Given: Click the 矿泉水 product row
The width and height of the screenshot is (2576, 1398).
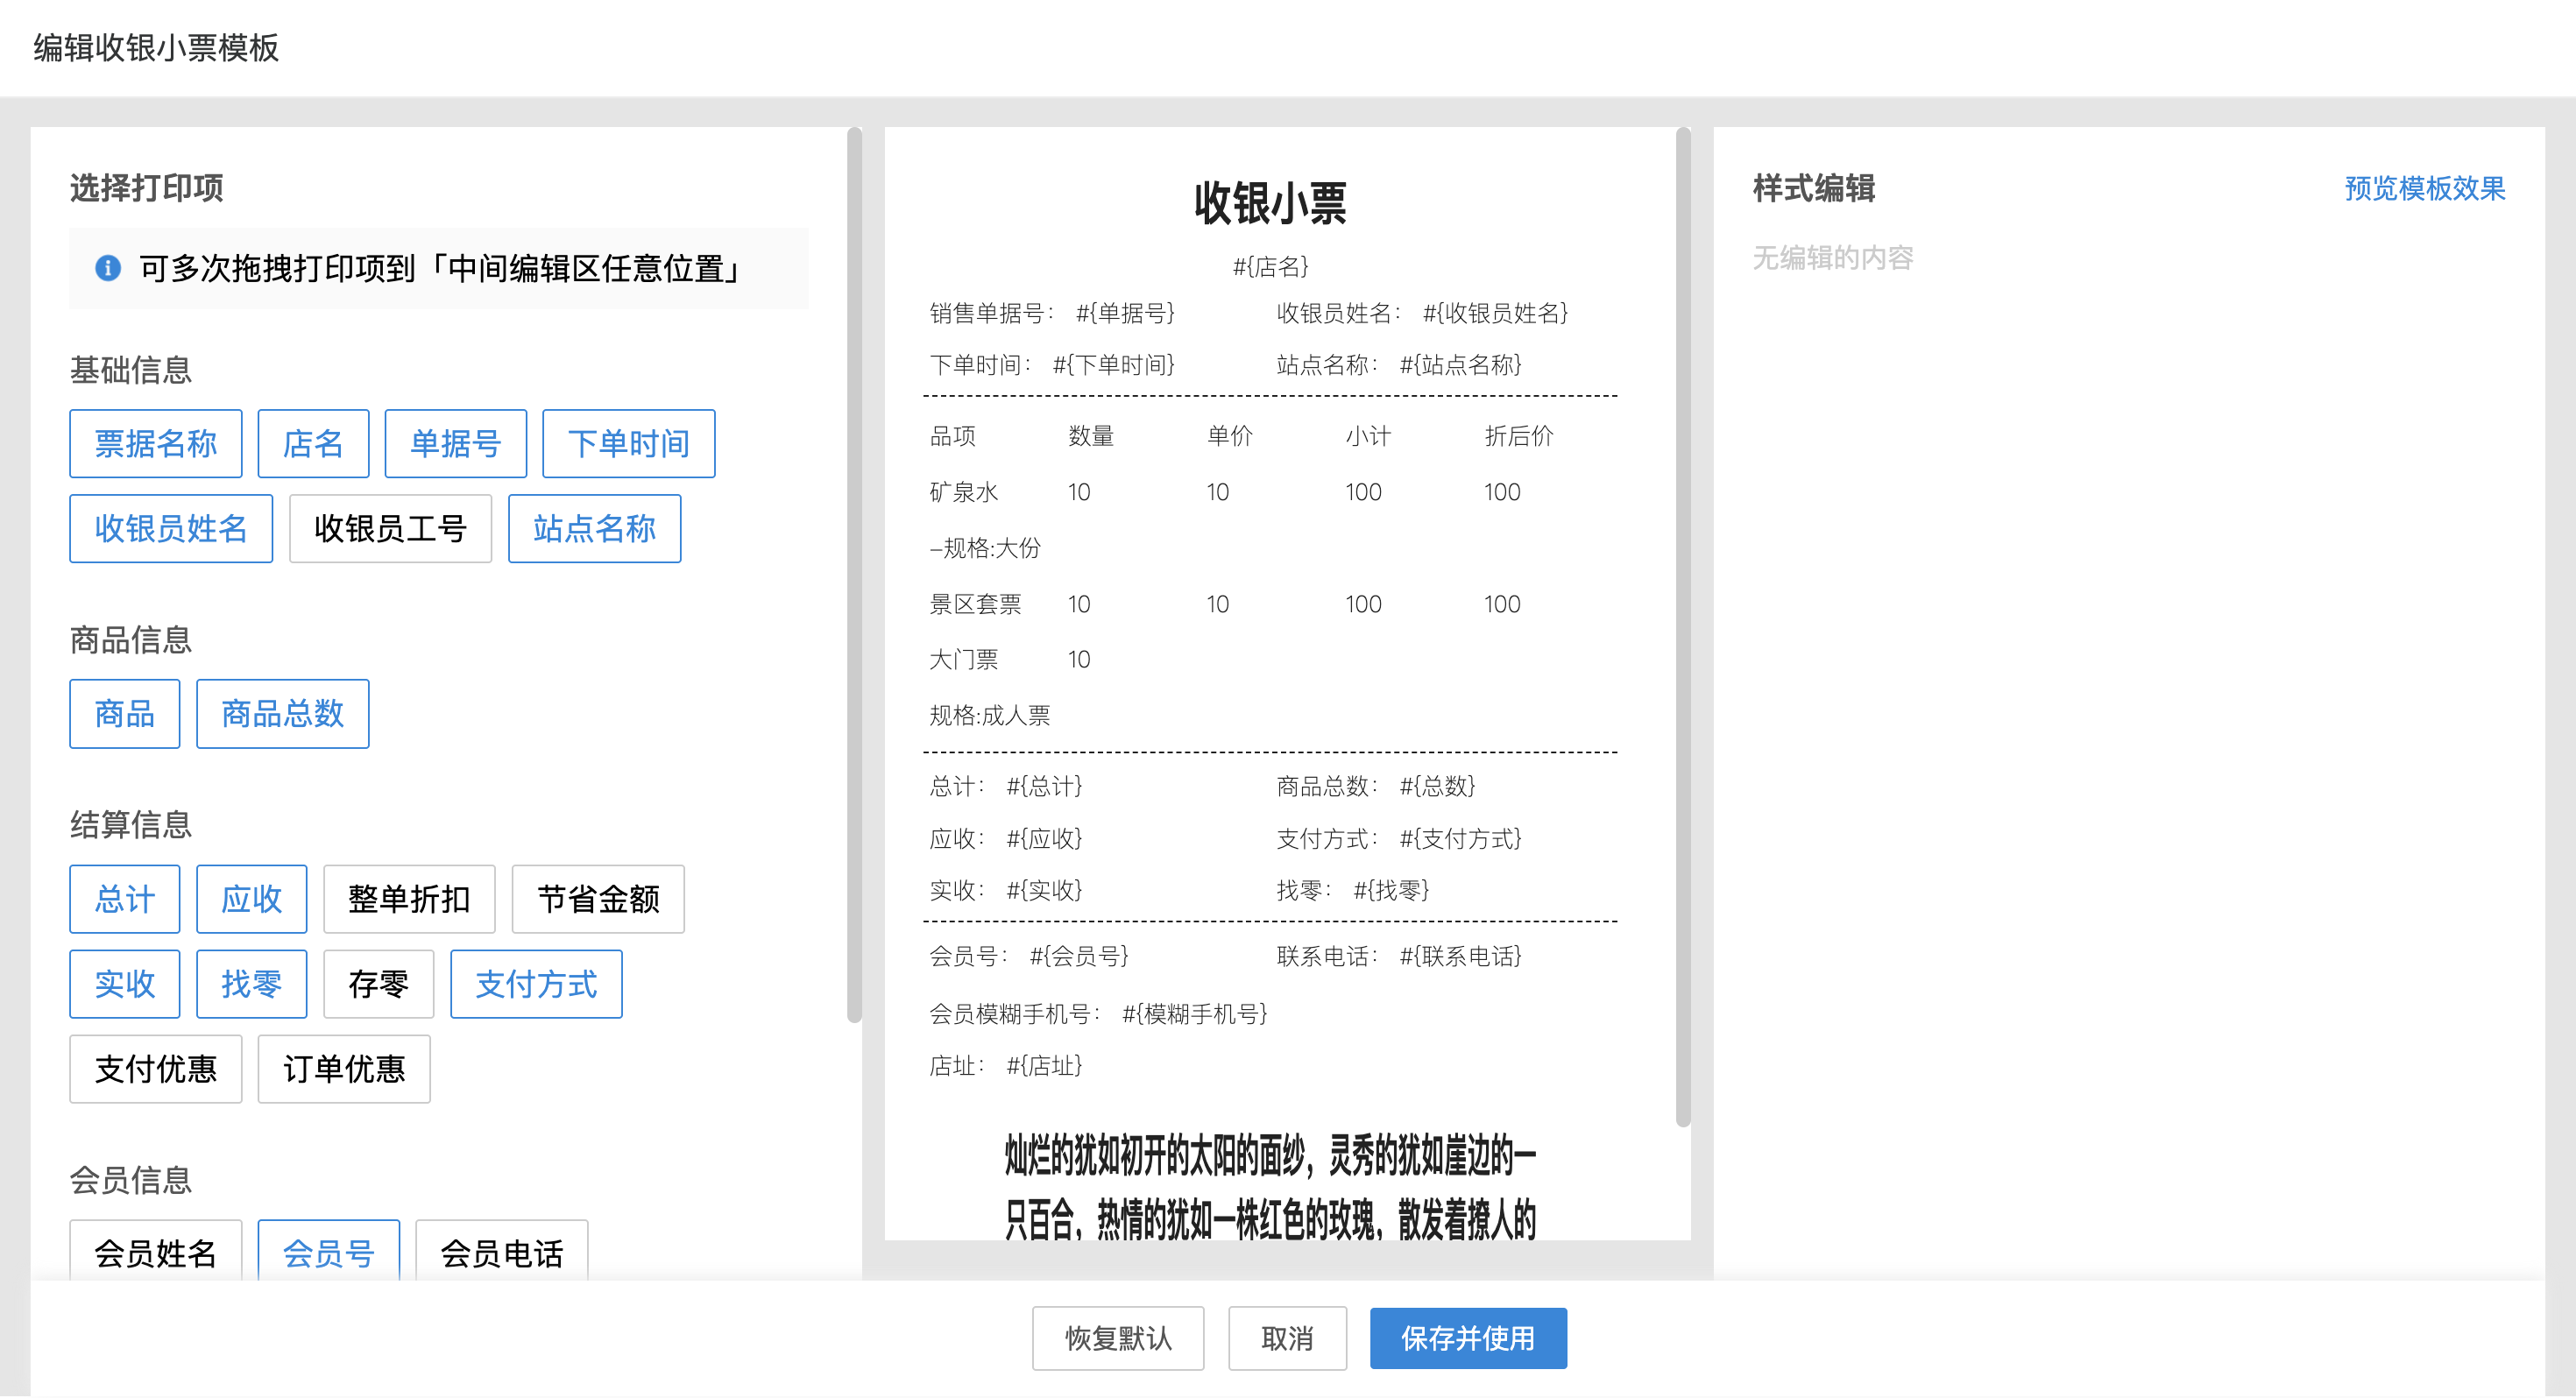Looking at the screenshot, I should 1270,491.
